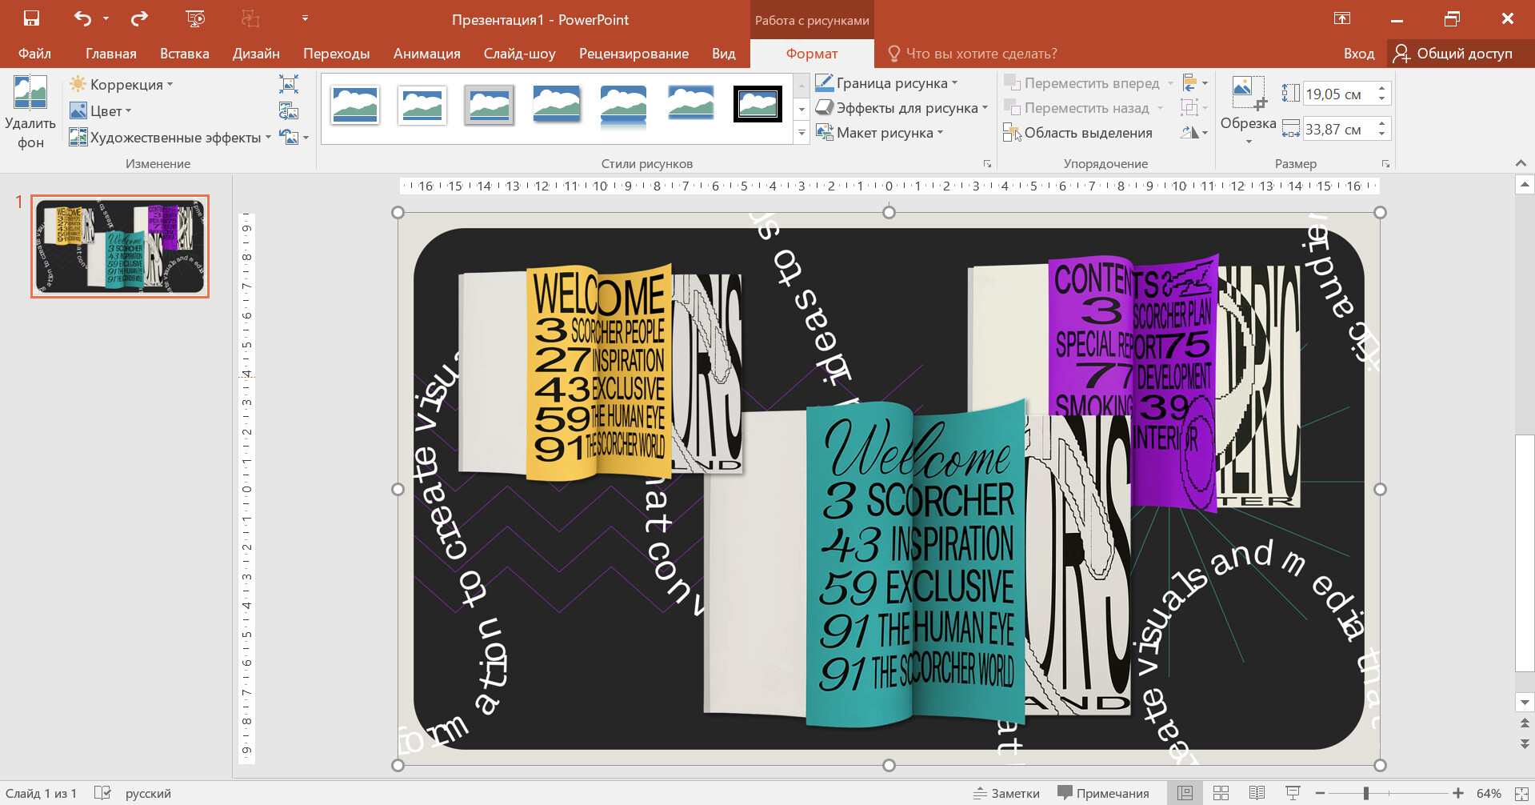The width and height of the screenshot is (1535, 805).
Task: Click the Общий доступ share button
Action: click(1453, 54)
